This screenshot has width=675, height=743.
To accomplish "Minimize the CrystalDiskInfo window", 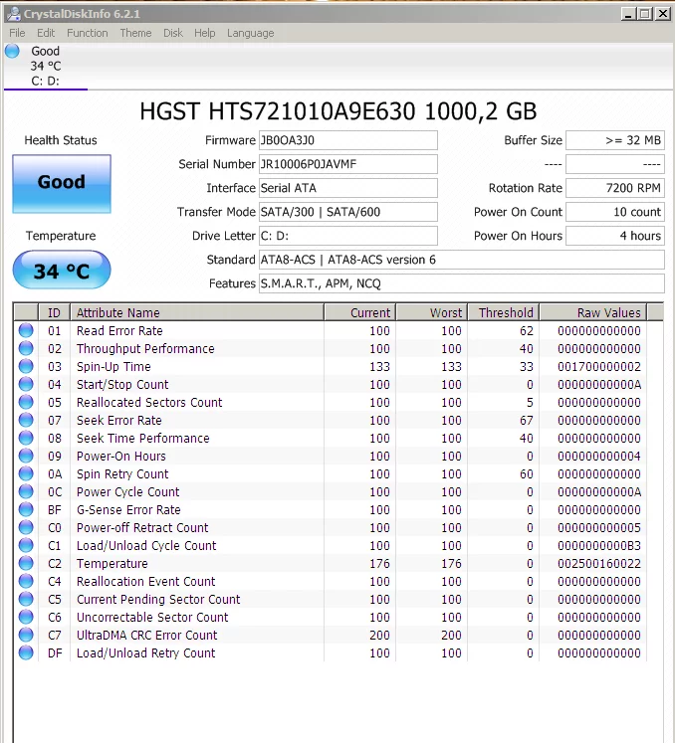I will (628, 14).
